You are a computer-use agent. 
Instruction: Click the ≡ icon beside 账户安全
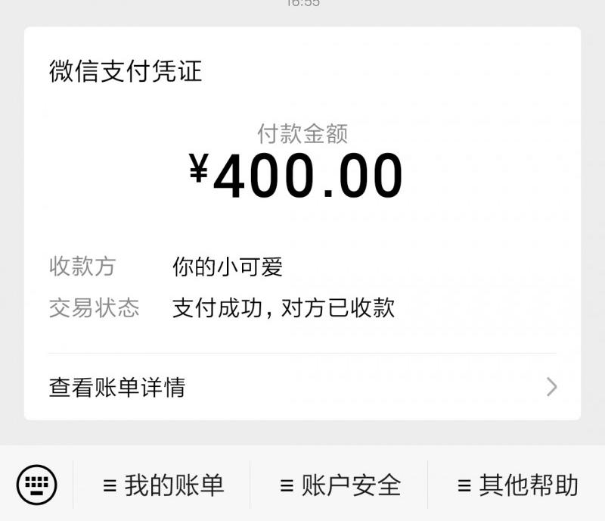coord(287,484)
